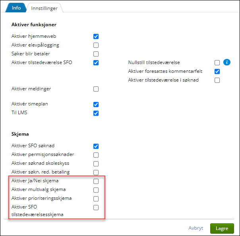The width and height of the screenshot is (240, 236).
Task: Disable Aktiver tilstedeværelse SFO checkbox
Action: (x=96, y=62)
